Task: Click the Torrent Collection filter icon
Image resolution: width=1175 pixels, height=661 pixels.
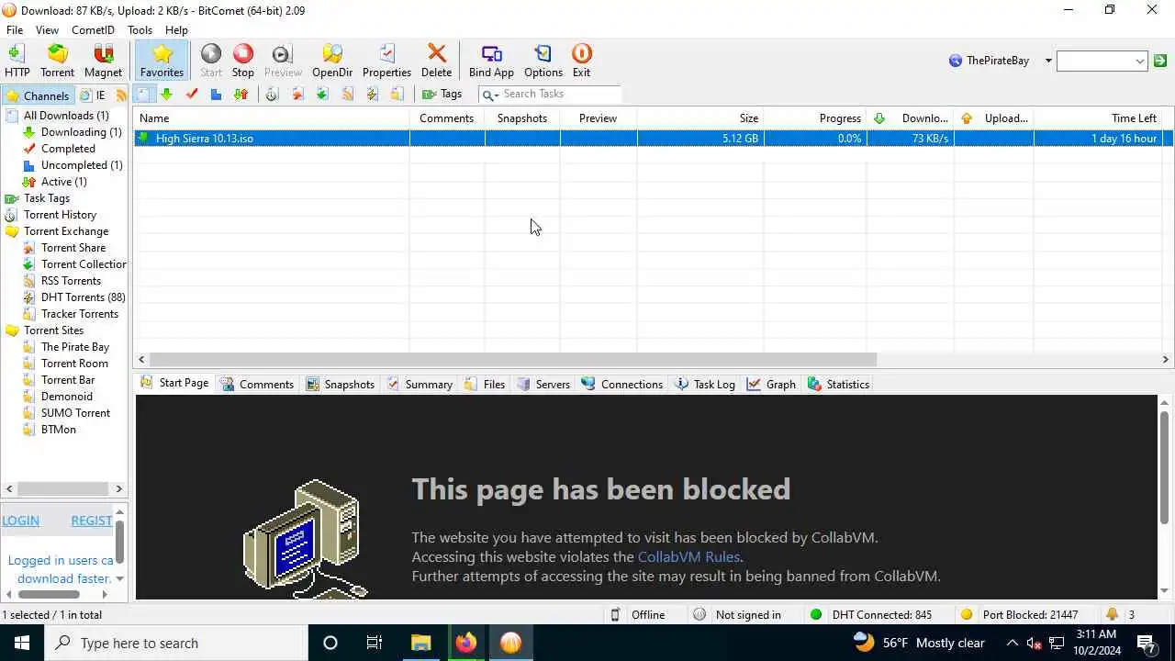Action: (x=322, y=94)
